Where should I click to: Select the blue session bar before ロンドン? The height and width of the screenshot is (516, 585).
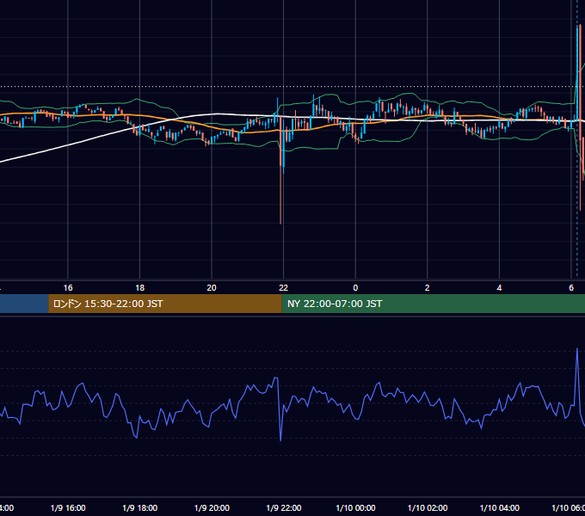pyautogui.click(x=24, y=304)
